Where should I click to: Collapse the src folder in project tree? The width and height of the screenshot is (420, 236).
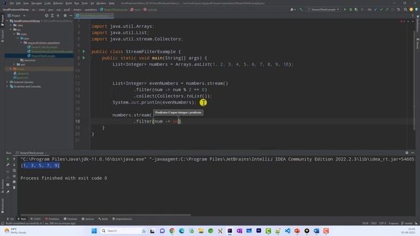coord(11,29)
